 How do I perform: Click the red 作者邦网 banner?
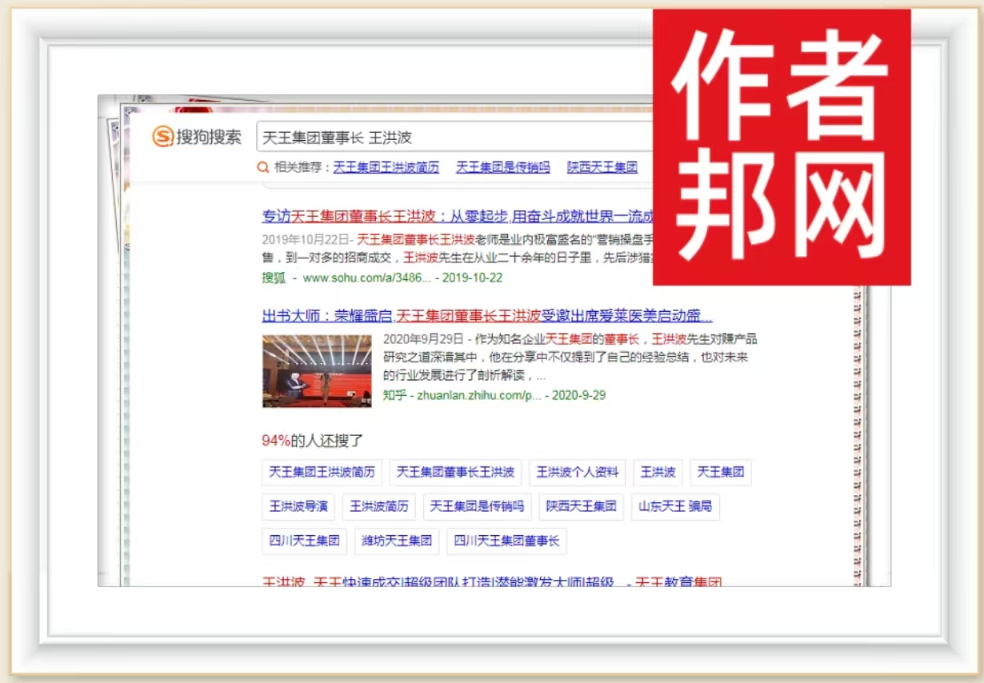tap(782, 147)
